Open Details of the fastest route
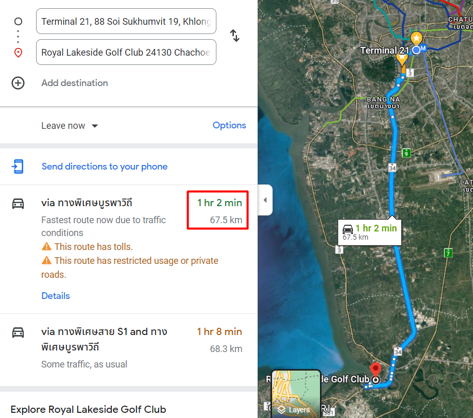This screenshot has width=473, height=418. 56,296
